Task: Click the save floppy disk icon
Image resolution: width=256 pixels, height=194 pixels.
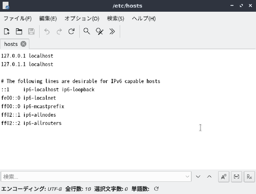Action: pyautogui.click(x=31, y=31)
